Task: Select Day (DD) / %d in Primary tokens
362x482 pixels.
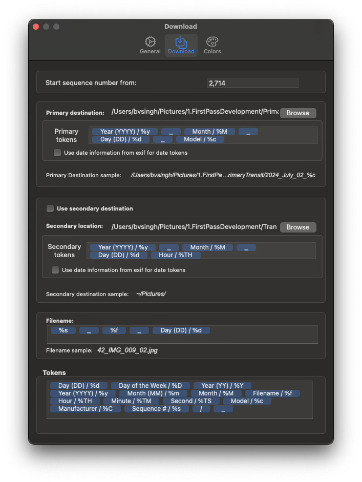Action: [121, 139]
